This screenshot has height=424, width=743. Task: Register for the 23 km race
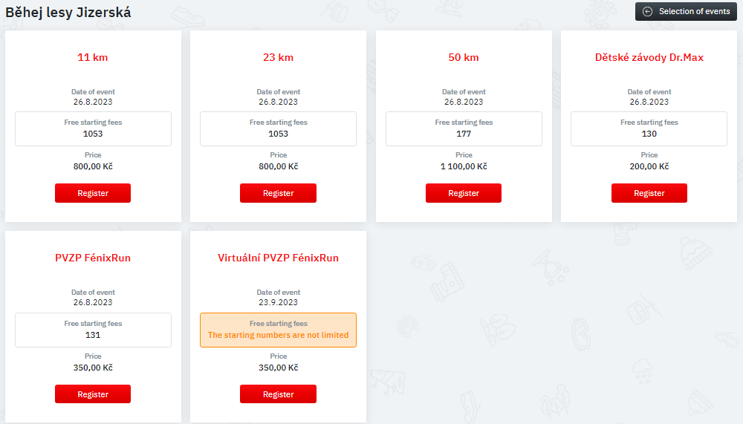pos(278,193)
